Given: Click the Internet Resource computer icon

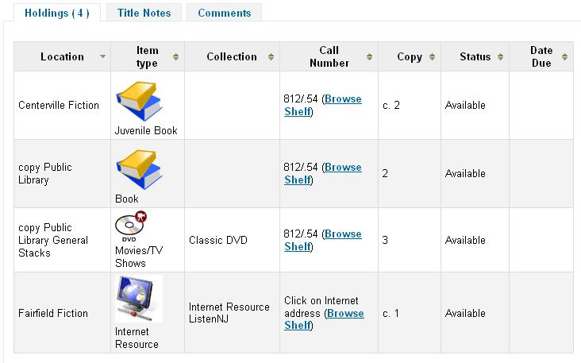Looking at the screenshot, I should coord(139,298).
